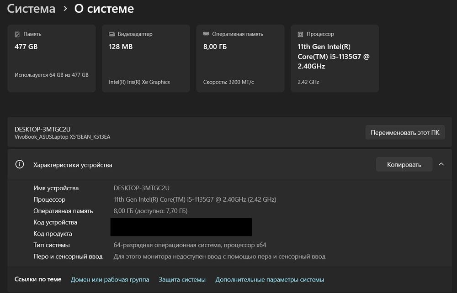457x293 pixels.
Task: Open Домен или рабочая группа link
Action: pyautogui.click(x=110, y=280)
